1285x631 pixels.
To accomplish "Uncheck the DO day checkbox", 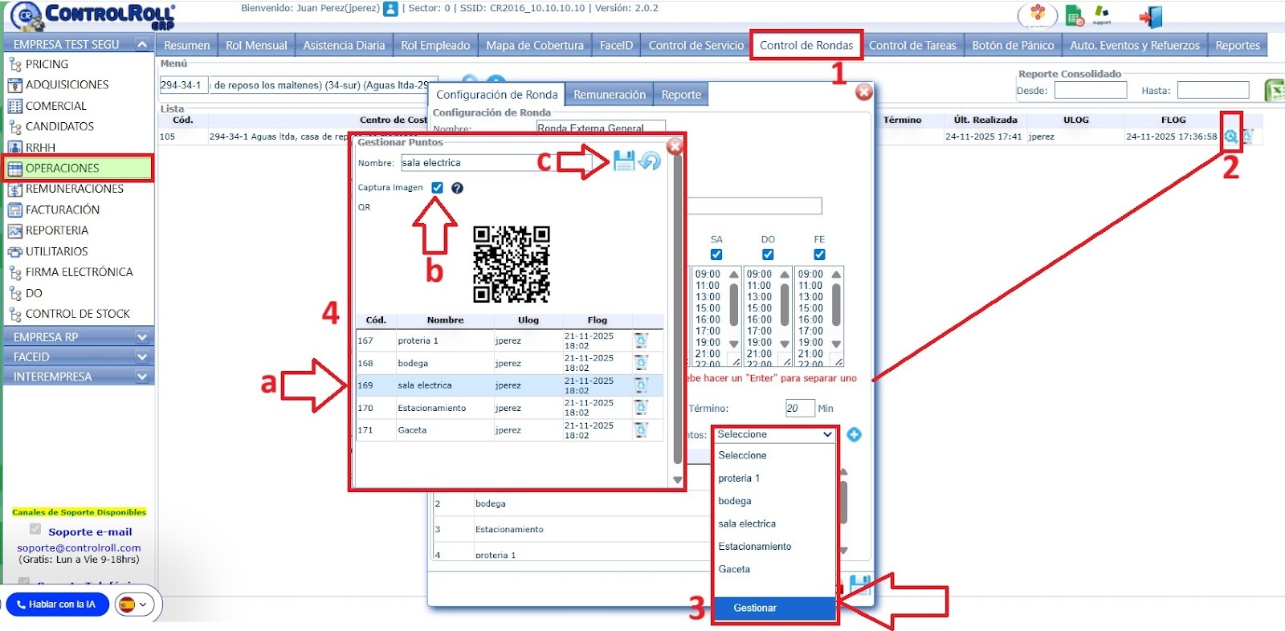I will [x=768, y=254].
